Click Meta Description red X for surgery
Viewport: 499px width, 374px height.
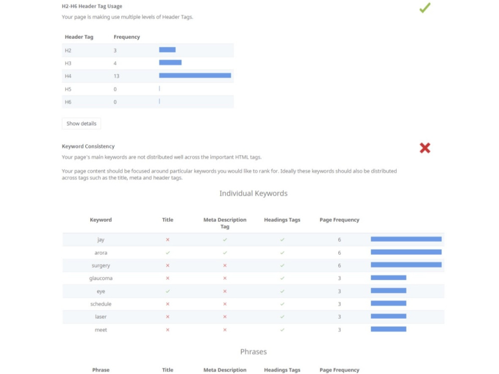point(225,265)
